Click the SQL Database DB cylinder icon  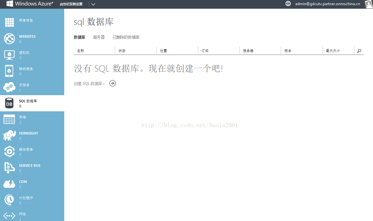pyautogui.click(x=9, y=103)
